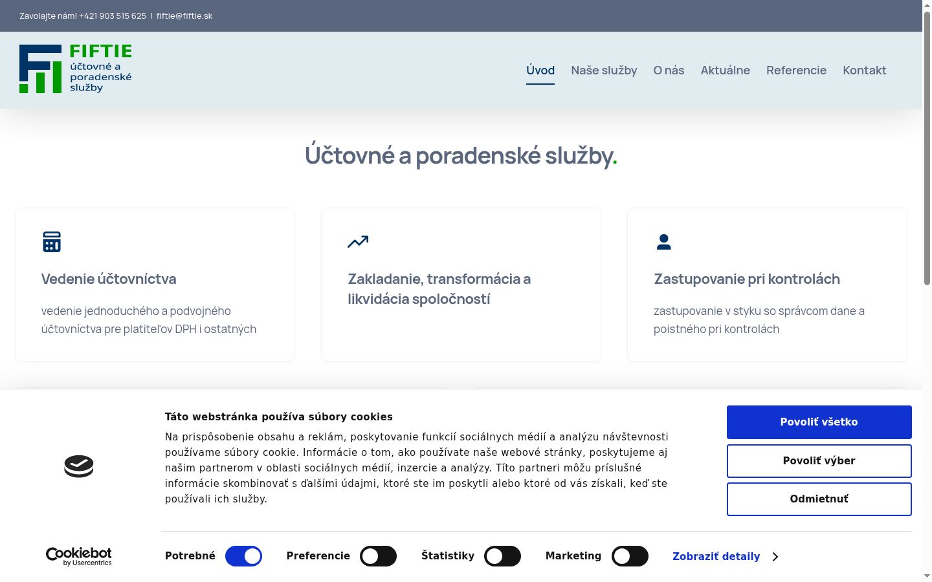Click text 'vedenie jednoduchého a podvojného'
The height and width of the screenshot is (582, 932).
coord(136,311)
